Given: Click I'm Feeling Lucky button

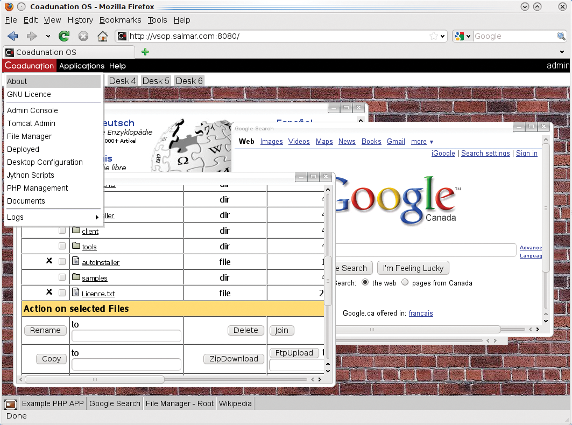Looking at the screenshot, I should 413,268.
